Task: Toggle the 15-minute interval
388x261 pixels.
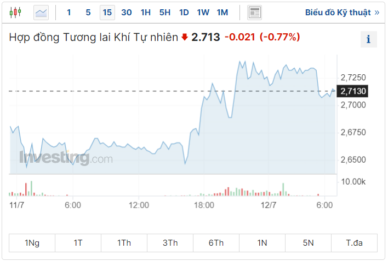Action: tap(107, 12)
